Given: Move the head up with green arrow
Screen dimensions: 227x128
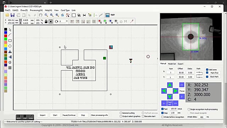Looking at the screenshot, I should point(170,85).
